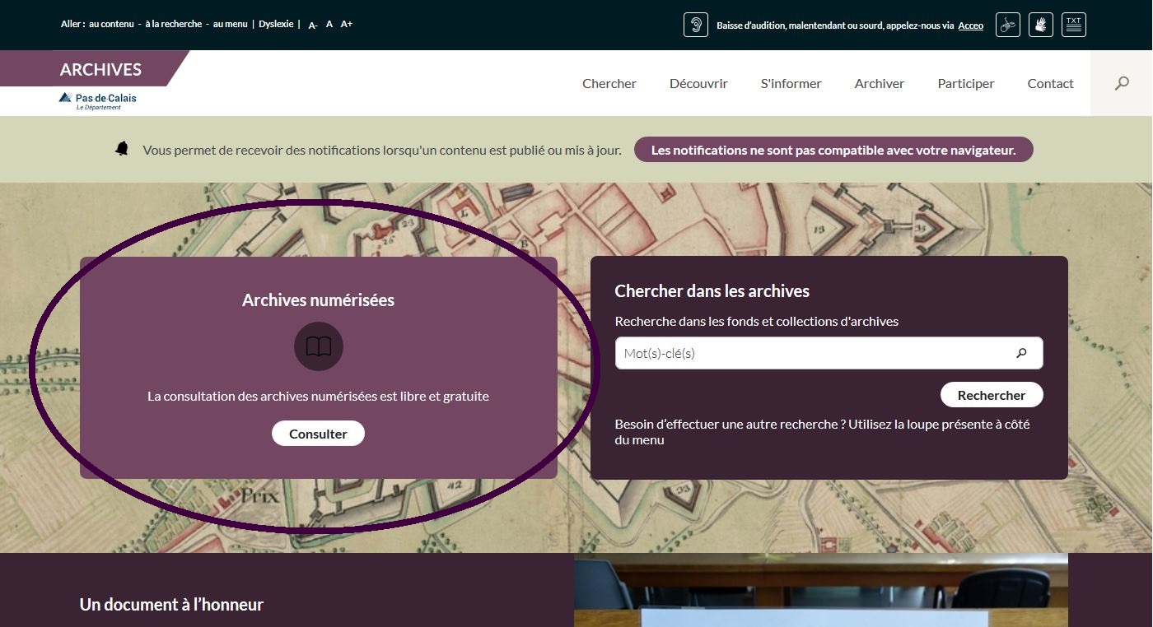The height and width of the screenshot is (627, 1153).
Task: Click the open book icon on Archives numérisées
Action: (318, 346)
